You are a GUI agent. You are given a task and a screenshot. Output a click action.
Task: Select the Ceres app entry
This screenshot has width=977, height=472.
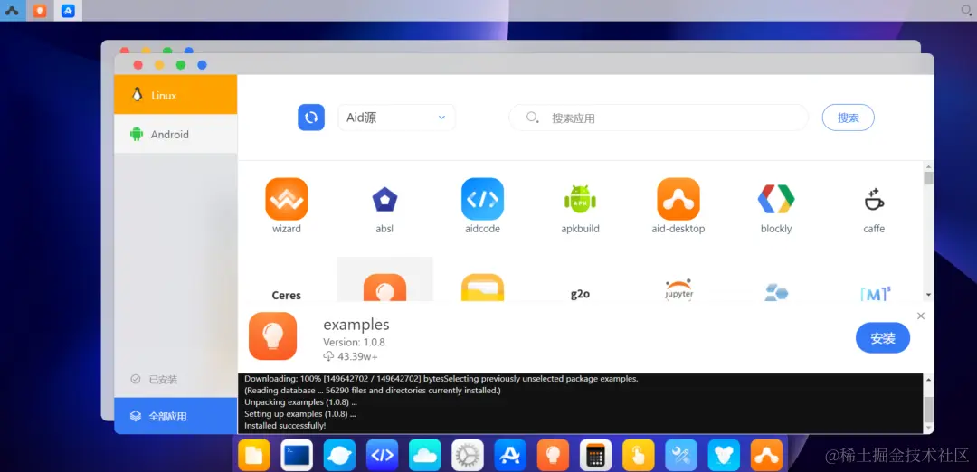click(287, 295)
